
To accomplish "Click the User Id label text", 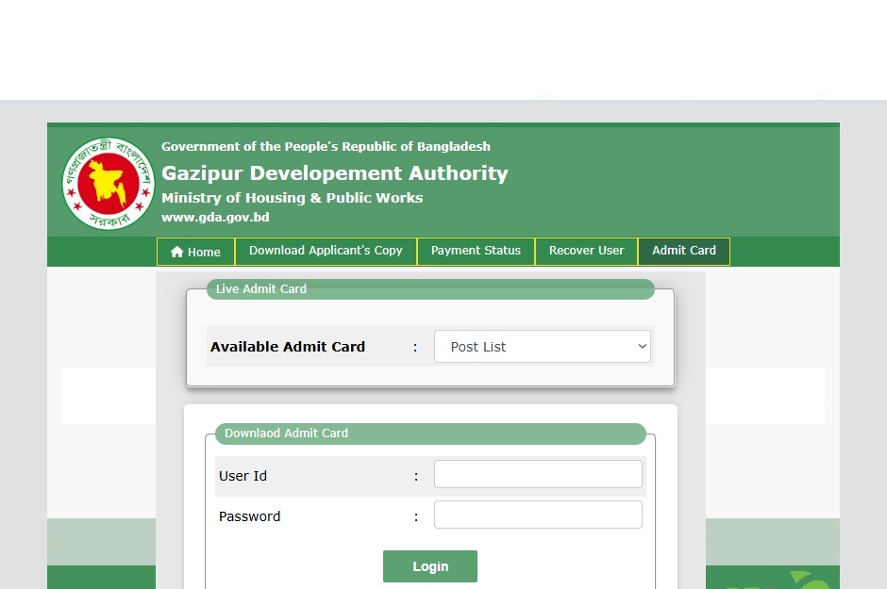I will [x=243, y=476].
